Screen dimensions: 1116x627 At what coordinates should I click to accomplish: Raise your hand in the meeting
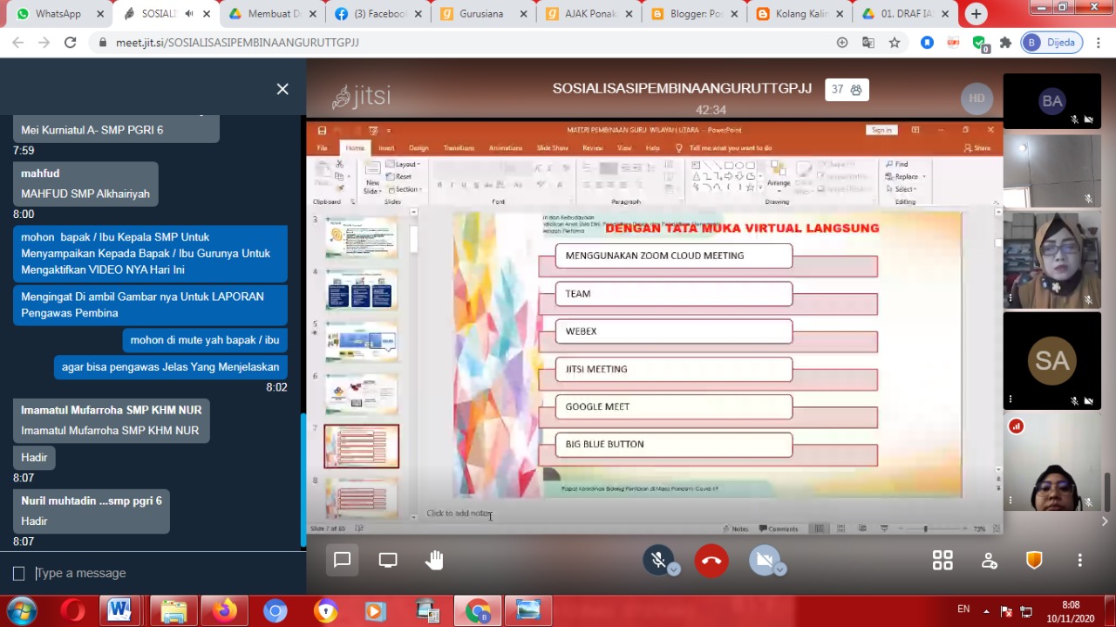(x=434, y=561)
